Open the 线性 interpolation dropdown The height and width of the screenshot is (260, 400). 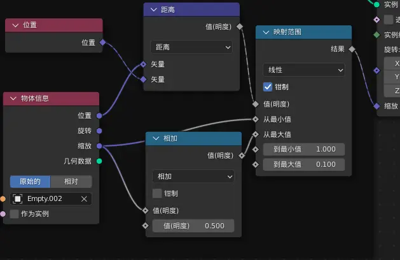pyautogui.click(x=303, y=70)
